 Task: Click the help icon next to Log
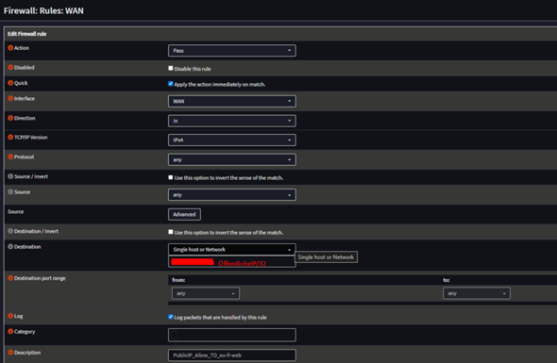[x=10, y=316]
